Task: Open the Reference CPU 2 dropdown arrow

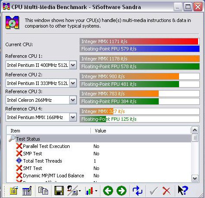Action: (73, 83)
